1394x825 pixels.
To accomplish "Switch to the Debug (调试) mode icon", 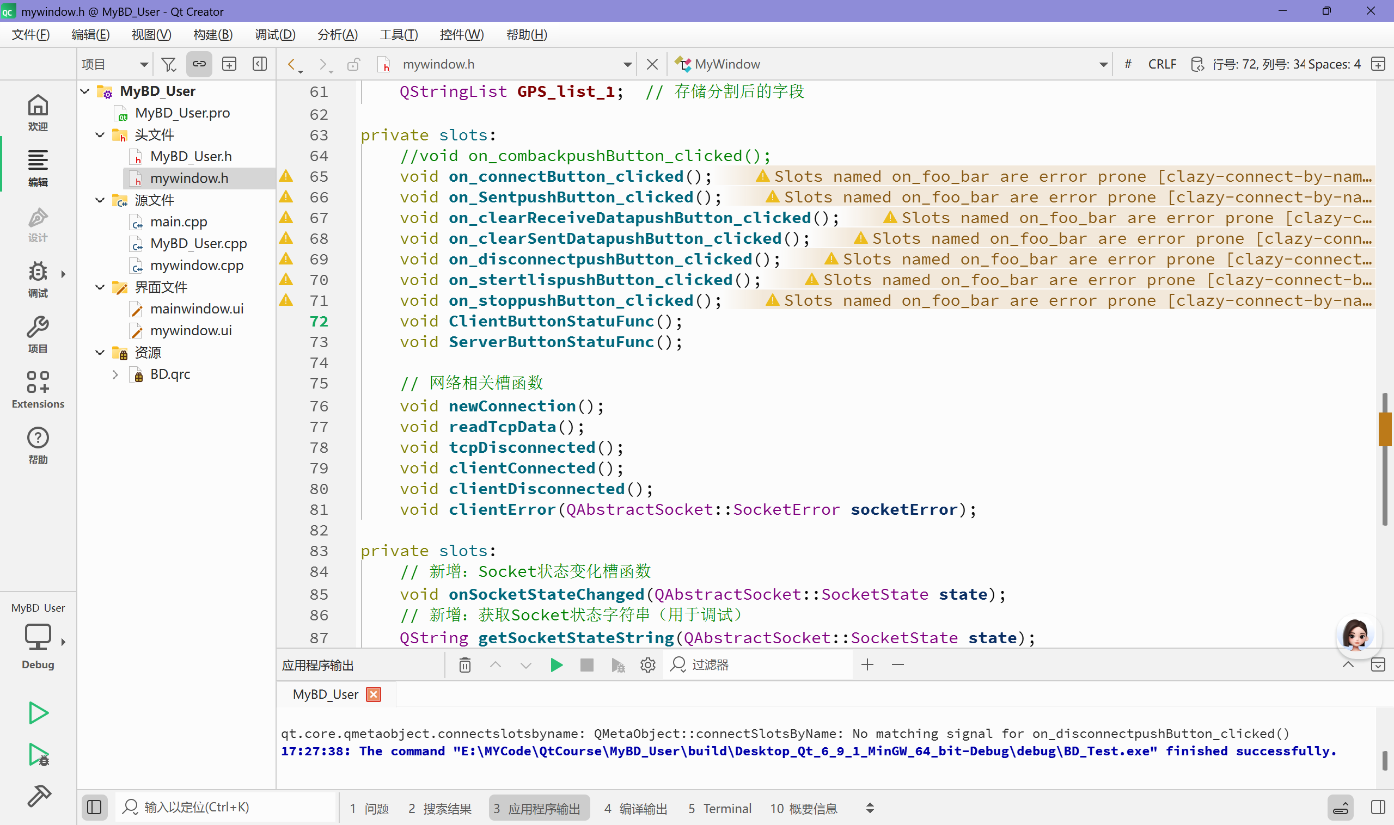I will click(x=38, y=278).
